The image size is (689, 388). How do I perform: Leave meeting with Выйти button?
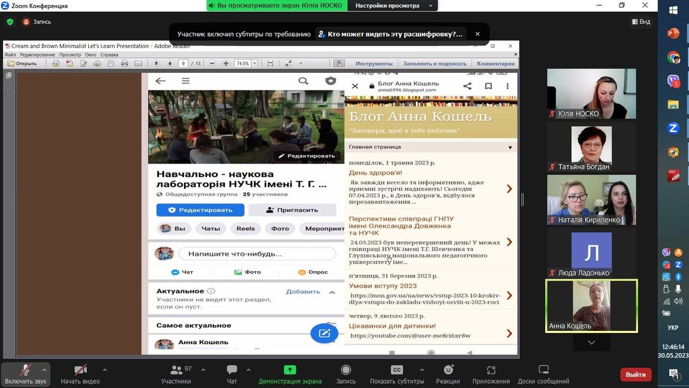coord(636,375)
